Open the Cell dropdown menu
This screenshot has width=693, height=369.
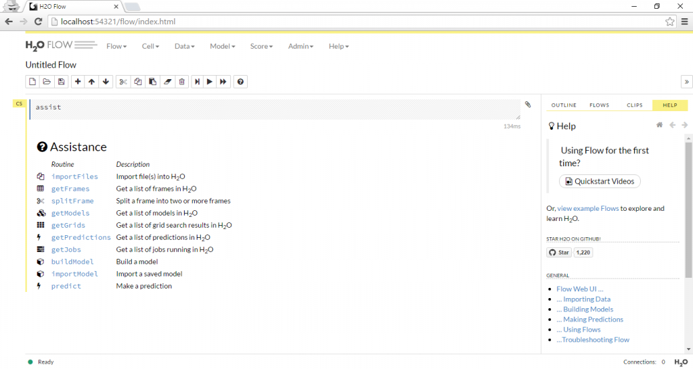[x=150, y=47]
